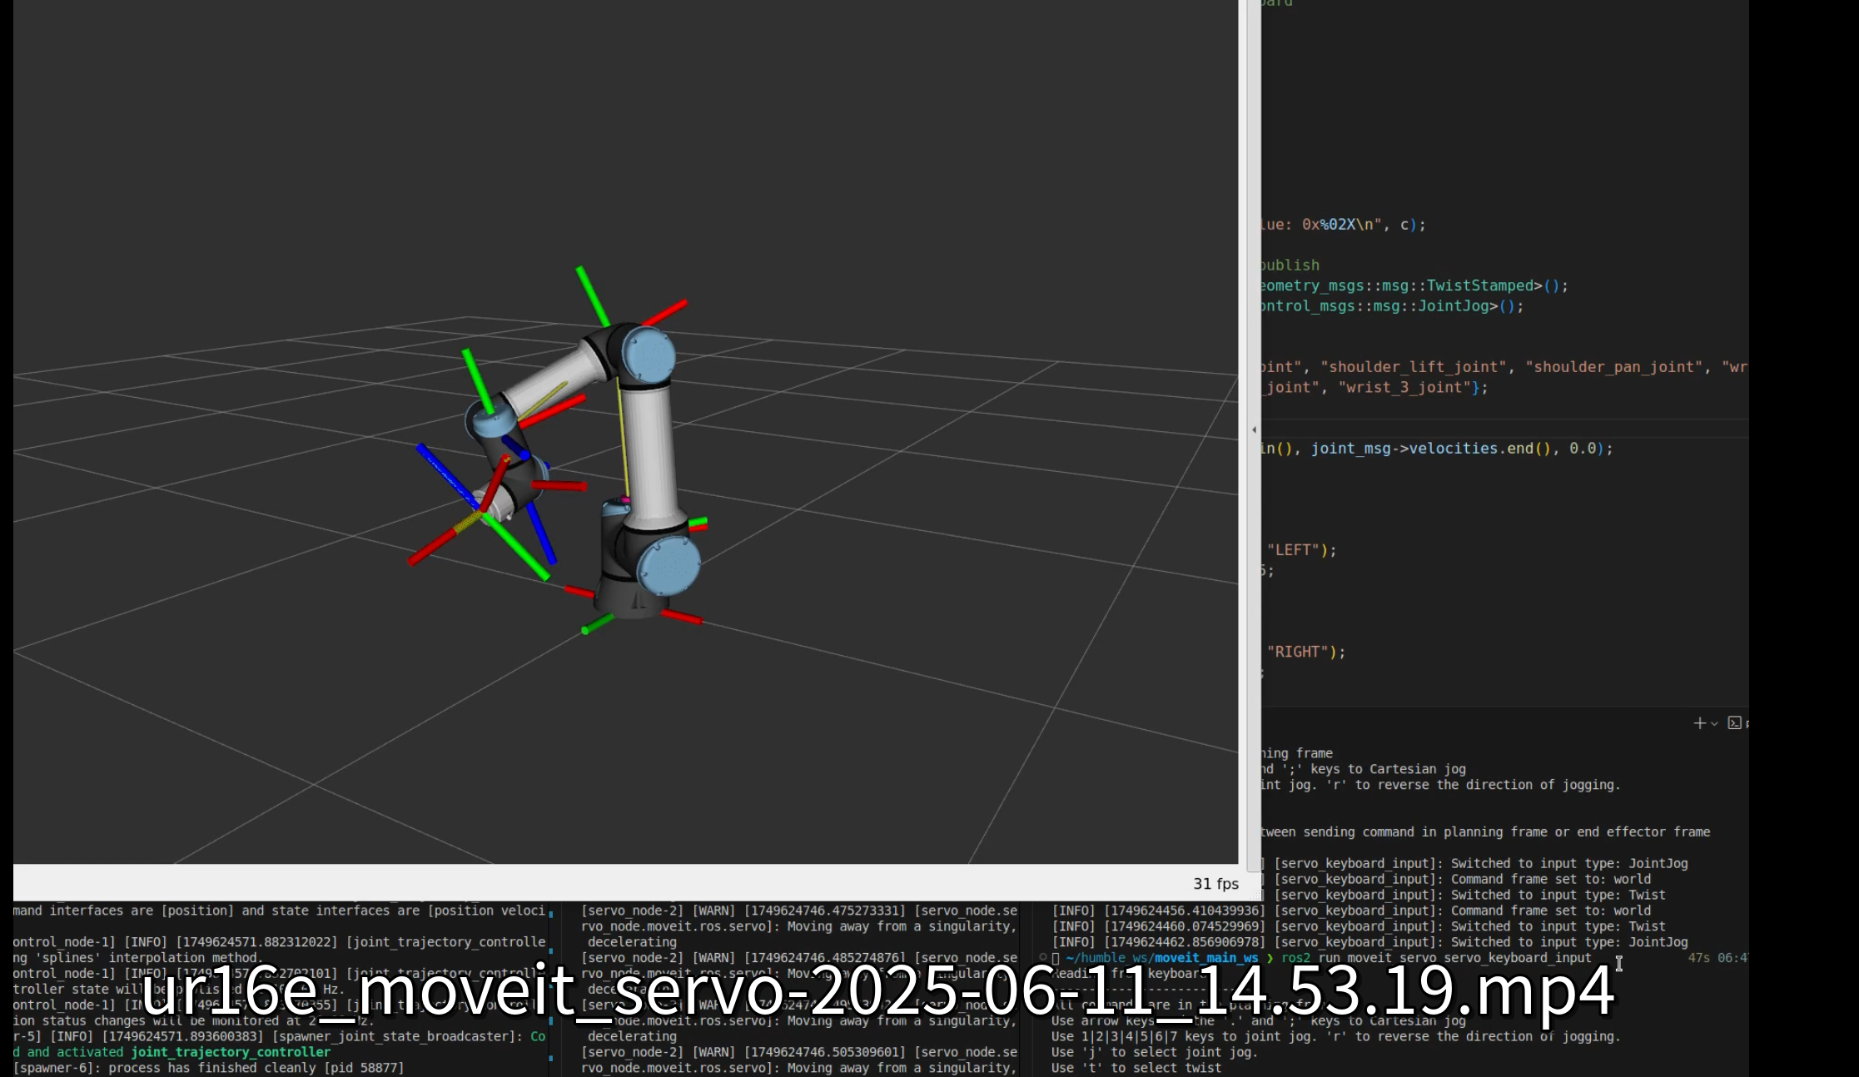Click the 31 fps indicator in status bar

(x=1215, y=884)
